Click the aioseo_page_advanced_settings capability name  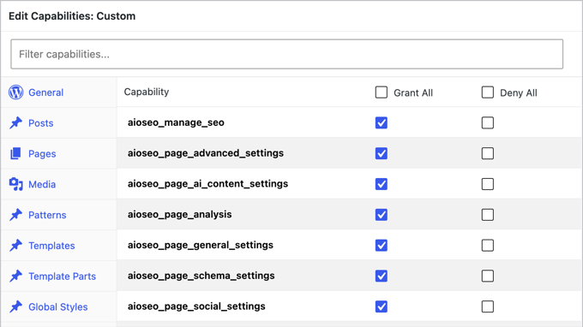click(206, 153)
